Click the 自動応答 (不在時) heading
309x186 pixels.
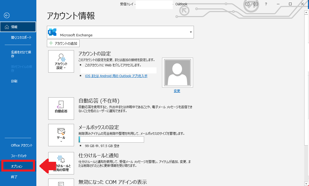click(x=99, y=101)
